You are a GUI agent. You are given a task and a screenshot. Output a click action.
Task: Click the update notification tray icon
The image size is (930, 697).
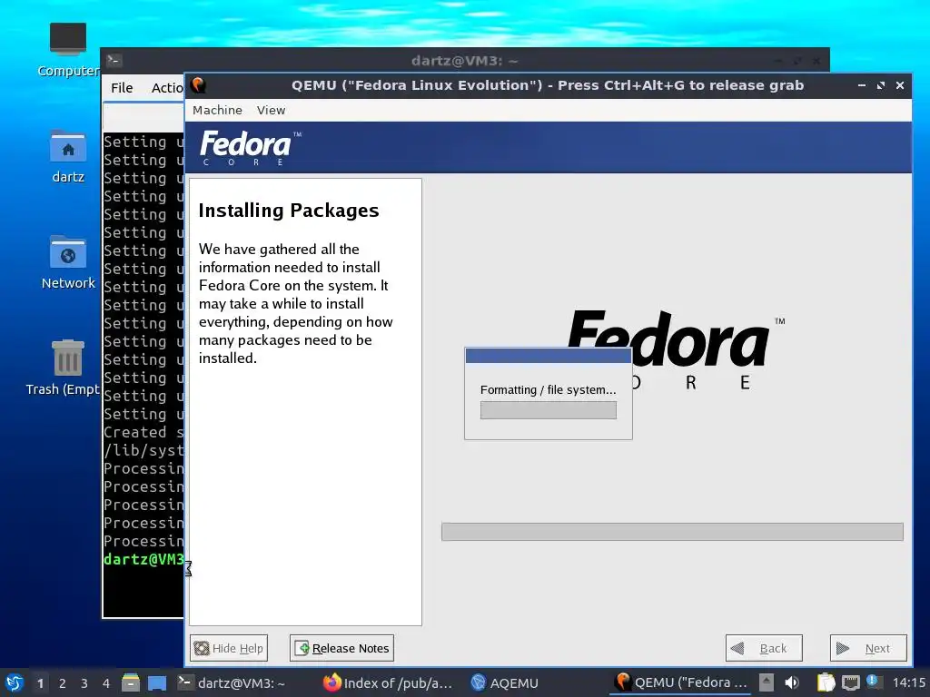(x=873, y=682)
